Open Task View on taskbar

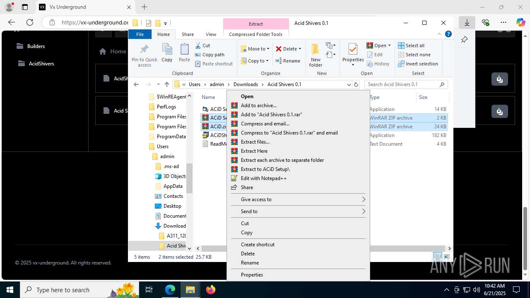(149, 290)
